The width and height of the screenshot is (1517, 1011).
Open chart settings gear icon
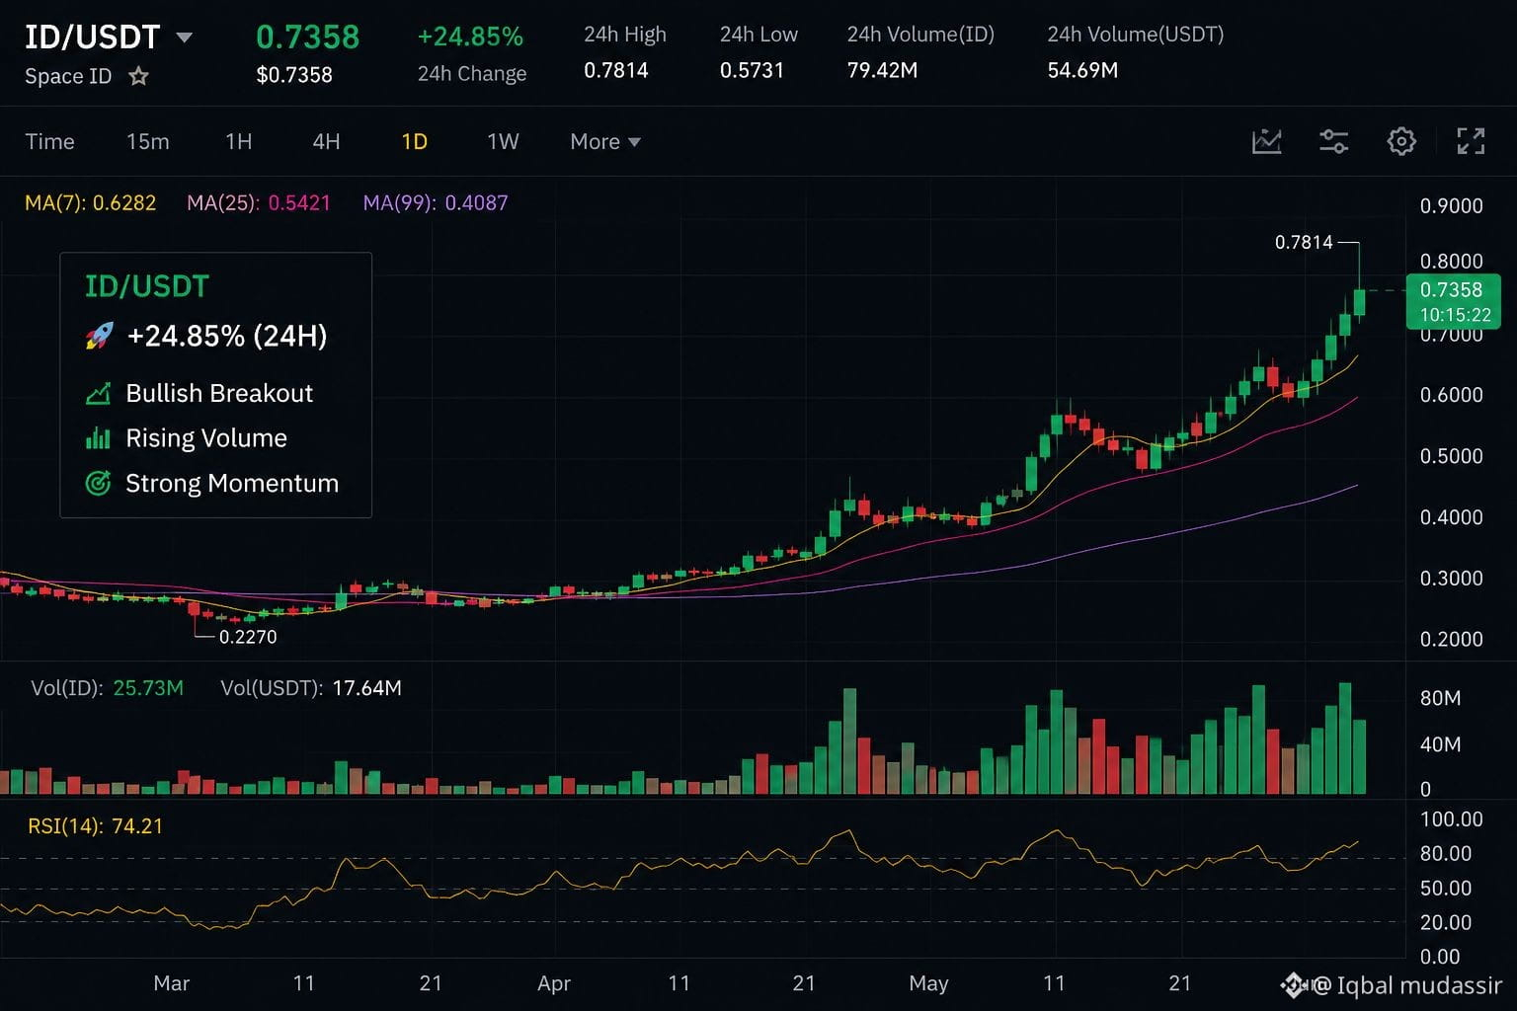click(x=1401, y=141)
